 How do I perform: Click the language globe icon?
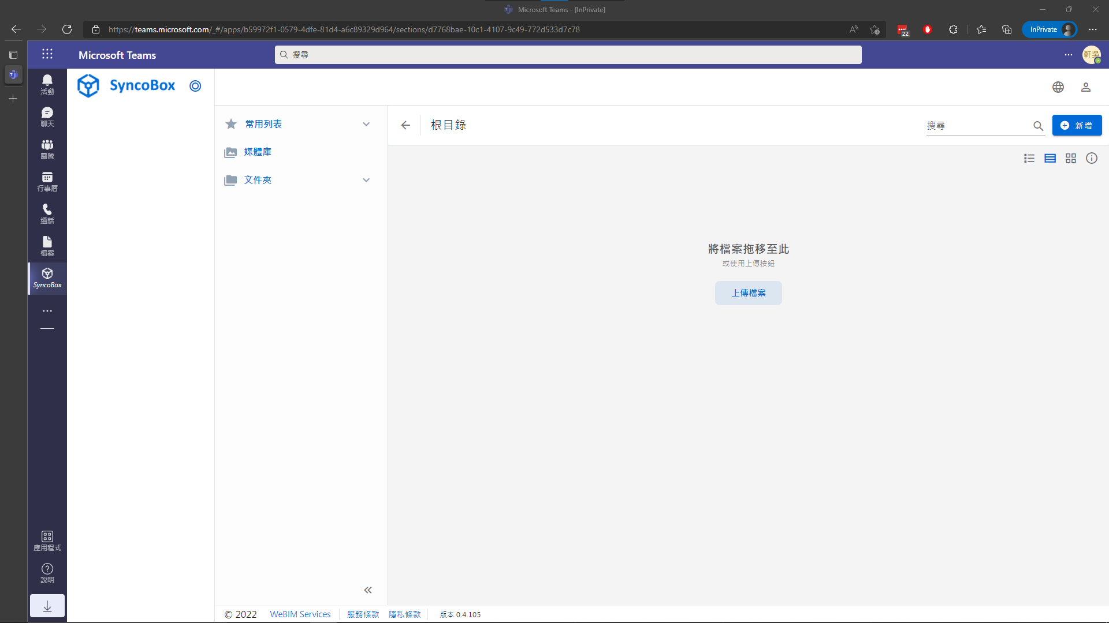click(1058, 87)
